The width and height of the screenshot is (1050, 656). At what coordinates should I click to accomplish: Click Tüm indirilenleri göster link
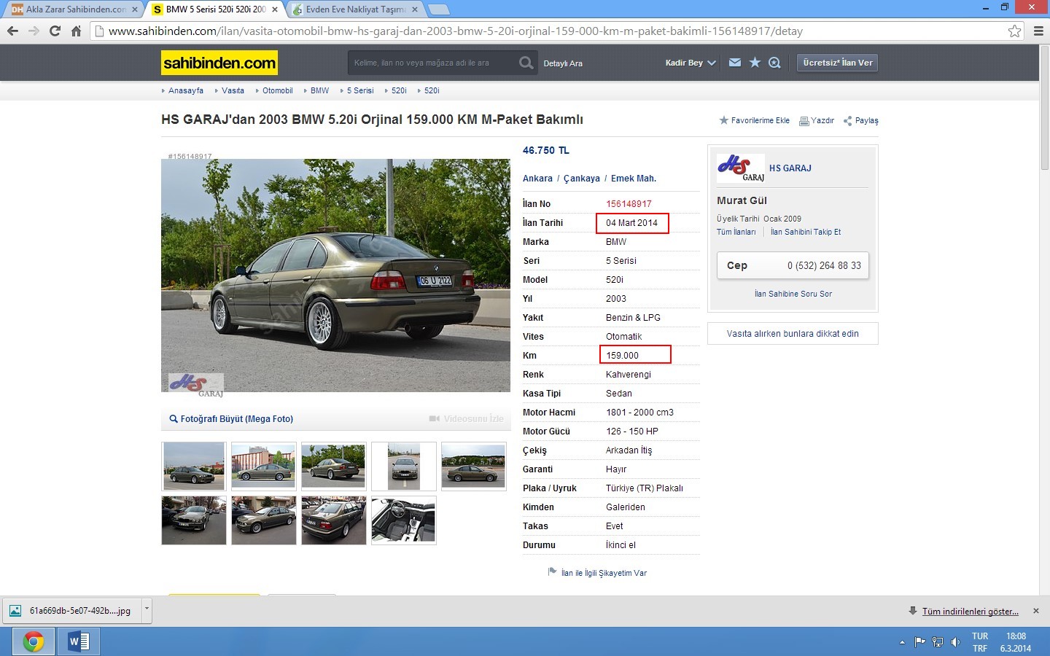click(971, 612)
